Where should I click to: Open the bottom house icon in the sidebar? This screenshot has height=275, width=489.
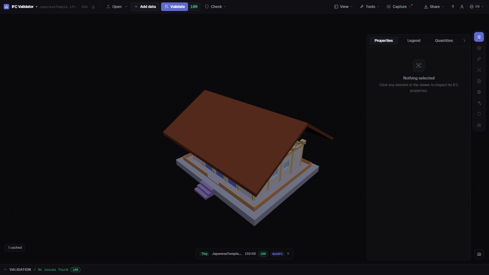[x=479, y=125]
